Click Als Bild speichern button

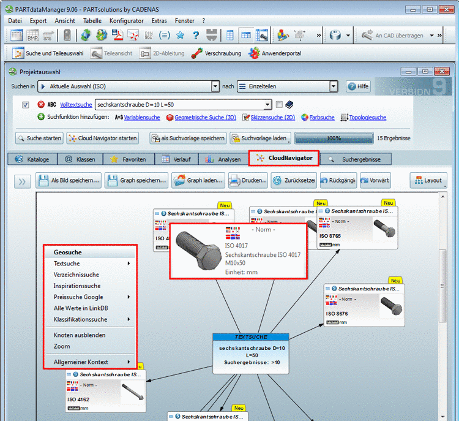69,180
